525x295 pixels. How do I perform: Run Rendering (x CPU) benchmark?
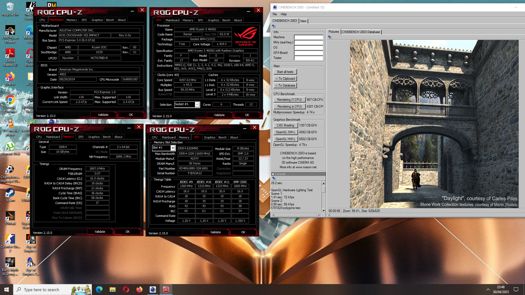click(x=289, y=107)
